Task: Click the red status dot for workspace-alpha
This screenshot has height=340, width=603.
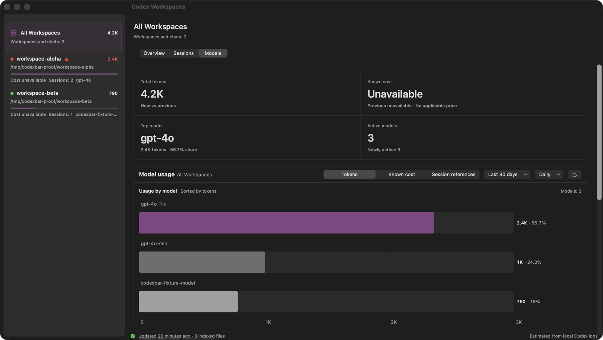Action: pos(12,59)
